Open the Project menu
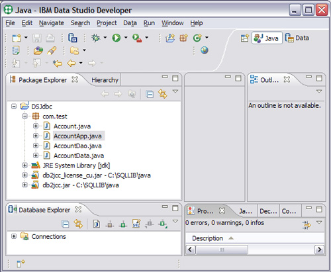 (x=107, y=23)
